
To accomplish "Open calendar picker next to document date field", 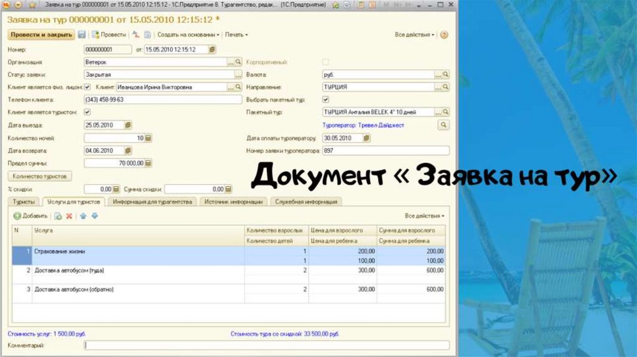I will click(x=212, y=50).
